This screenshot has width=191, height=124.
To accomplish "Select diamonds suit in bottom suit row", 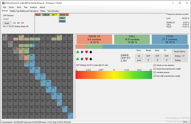I will (x=82, y=59).
